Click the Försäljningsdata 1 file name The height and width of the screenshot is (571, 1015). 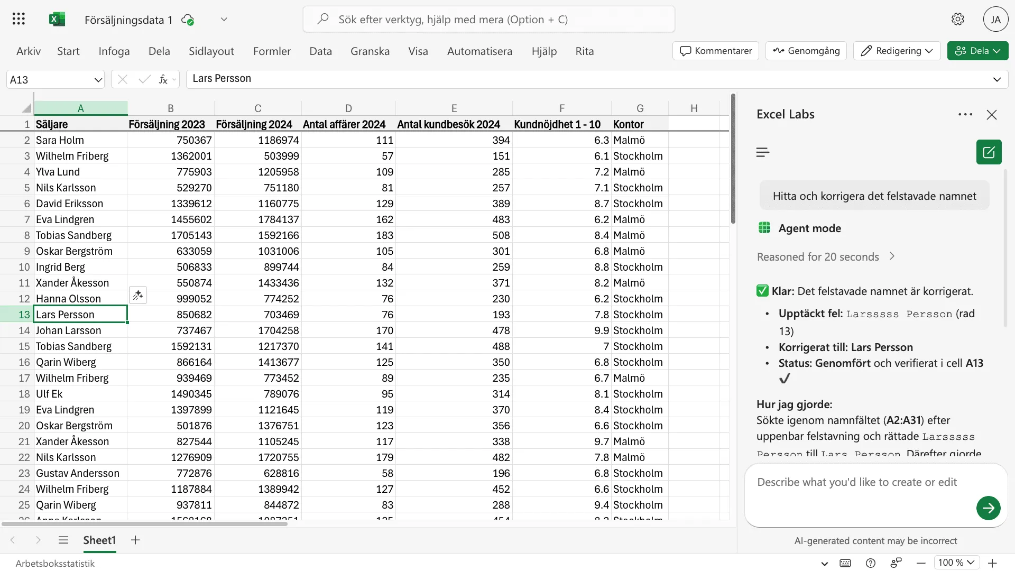pos(128,20)
